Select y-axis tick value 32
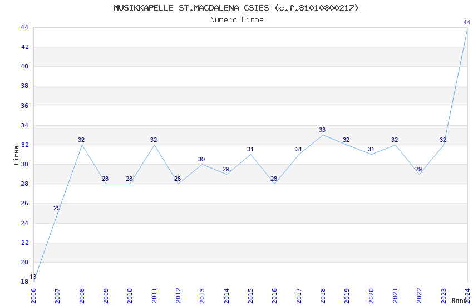This screenshot has width=473, height=306. [x=24, y=145]
